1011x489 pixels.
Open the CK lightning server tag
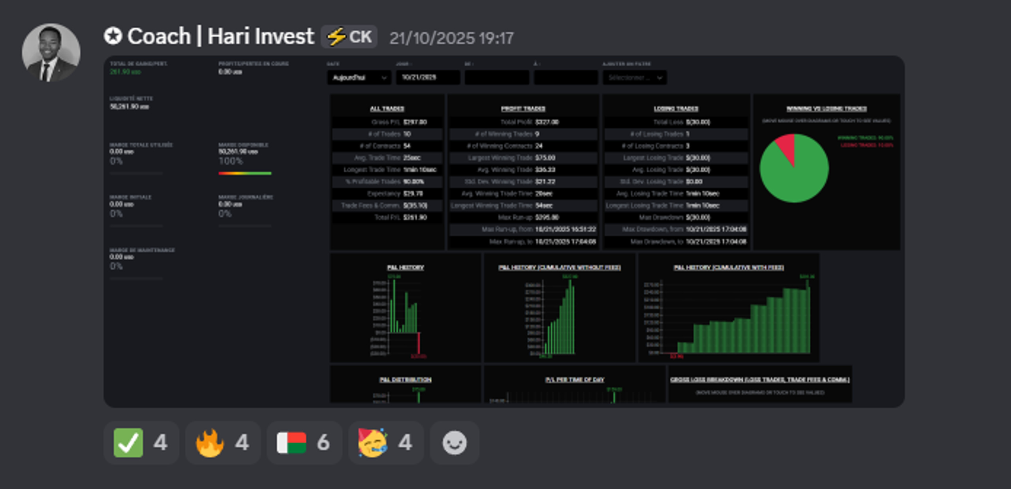[349, 37]
